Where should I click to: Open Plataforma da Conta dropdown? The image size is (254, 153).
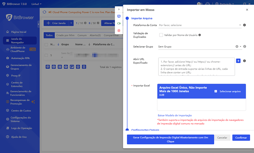(x=200, y=25)
